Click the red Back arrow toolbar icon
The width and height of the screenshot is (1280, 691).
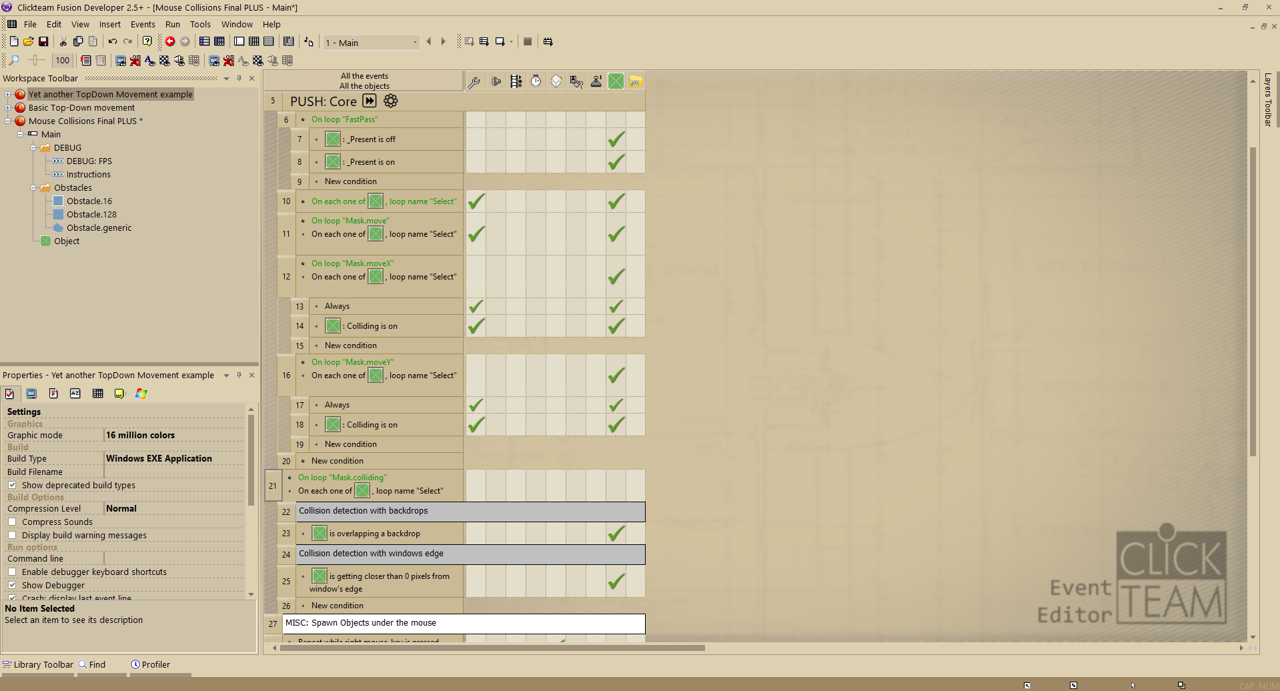[170, 41]
